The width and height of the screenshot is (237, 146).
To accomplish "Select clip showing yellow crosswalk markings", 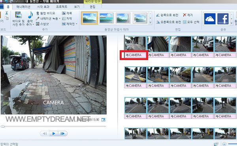I will click(x=135, y=75).
